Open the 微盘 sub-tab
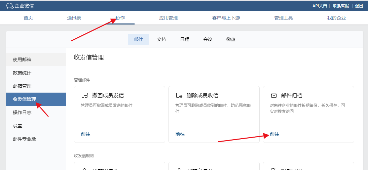 tap(231, 39)
